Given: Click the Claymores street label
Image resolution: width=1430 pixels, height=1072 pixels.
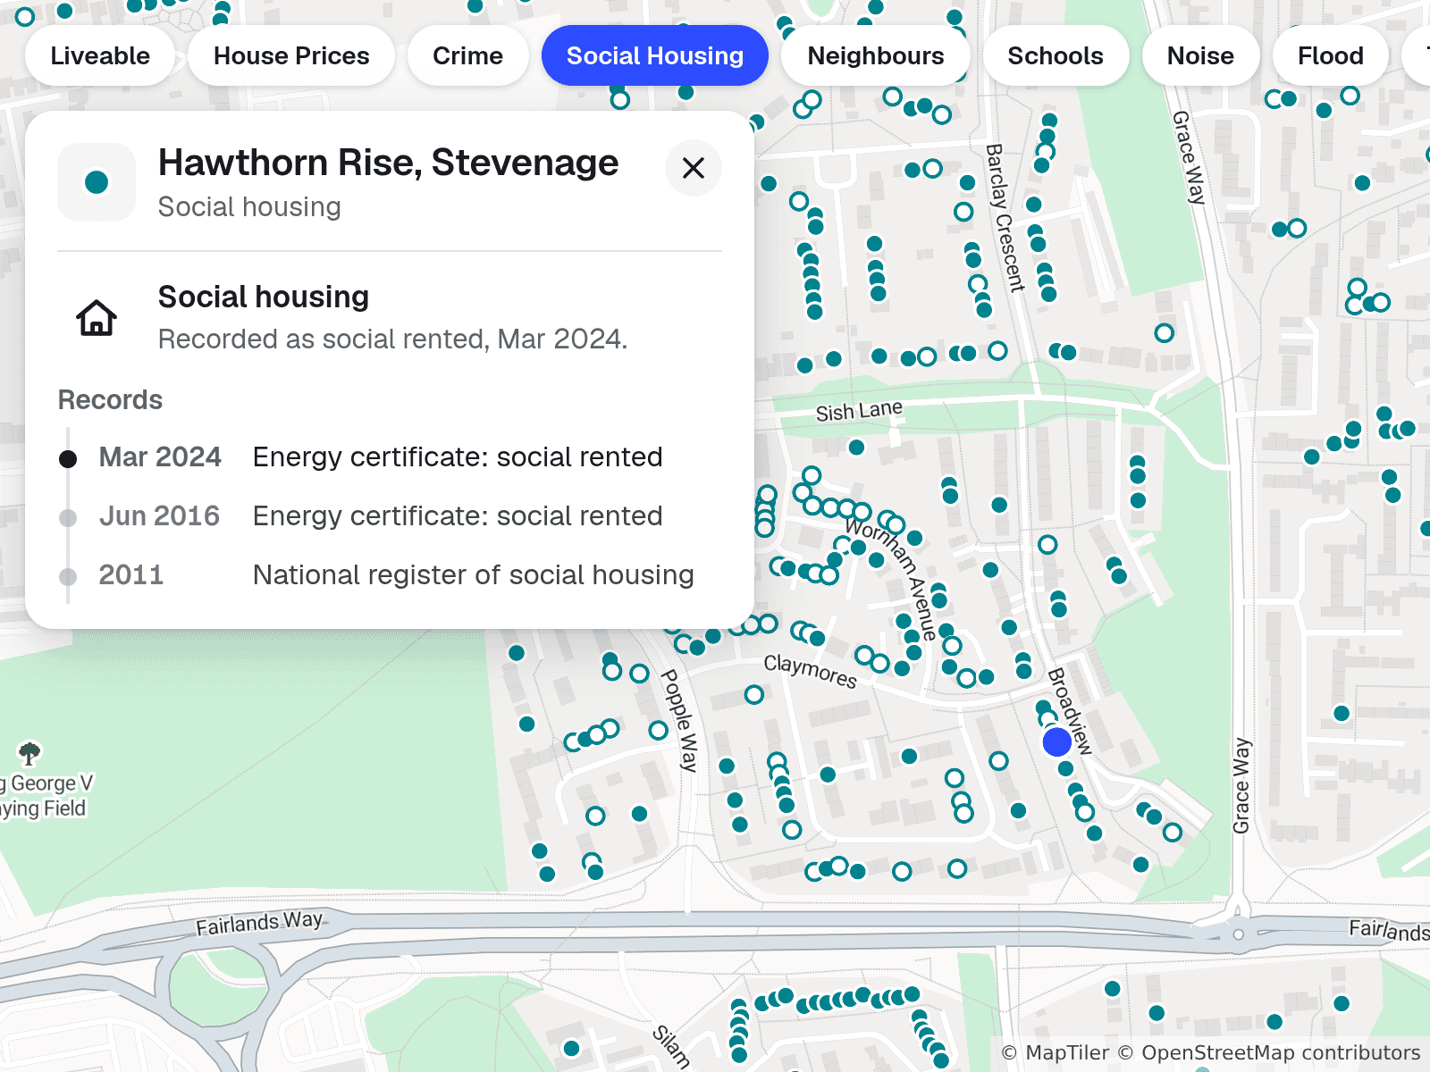Looking at the screenshot, I should (811, 670).
